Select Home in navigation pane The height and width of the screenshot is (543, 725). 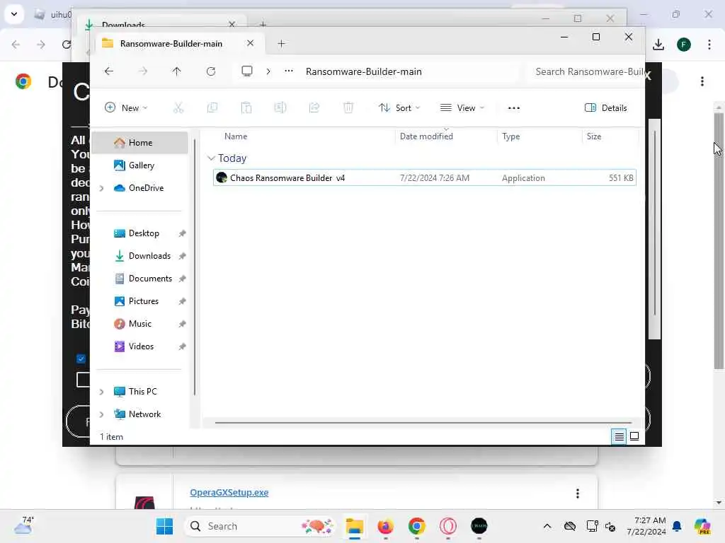pyautogui.click(x=140, y=143)
